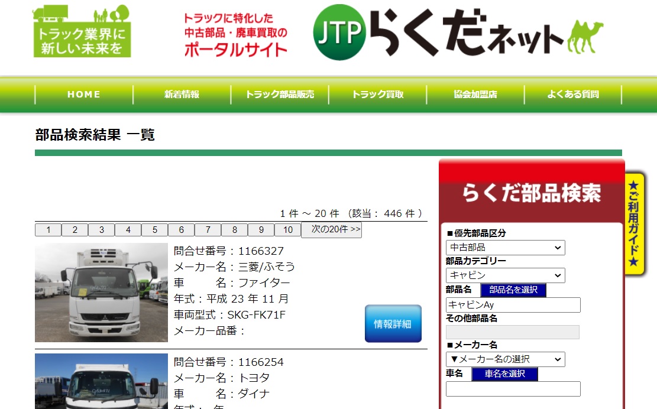
Task: Click the JTP らくだネット logo
Action: pyautogui.click(x=438, y=33)
